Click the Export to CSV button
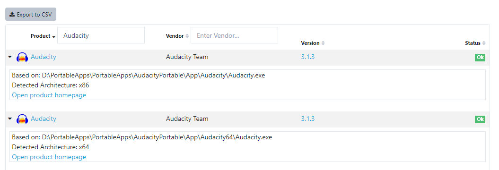This screenshot has height=170, width=499. (x=31, y=14)
